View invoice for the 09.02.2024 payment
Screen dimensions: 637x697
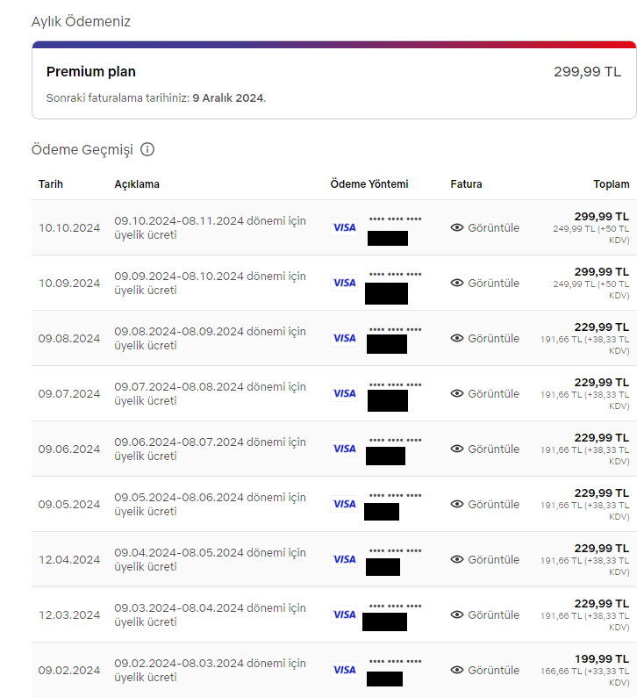coord(493,670)
